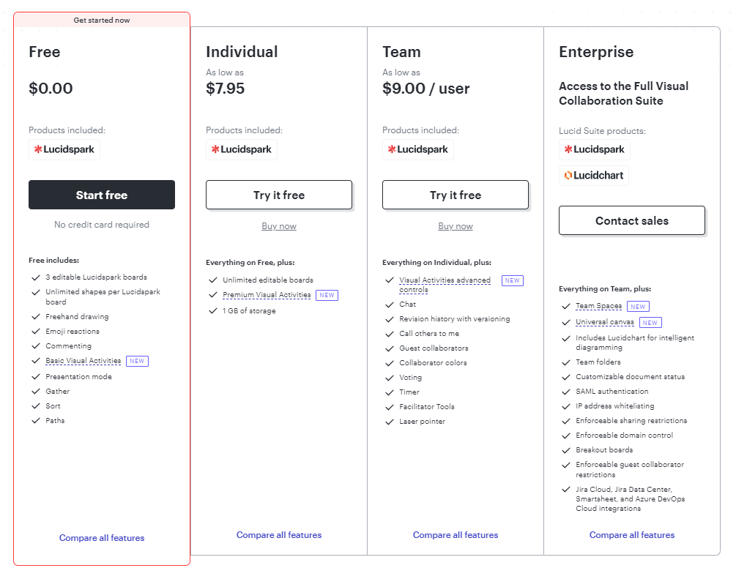Click the Get started now banner
The height and width of the screenshot is (579, 736).
102,20
